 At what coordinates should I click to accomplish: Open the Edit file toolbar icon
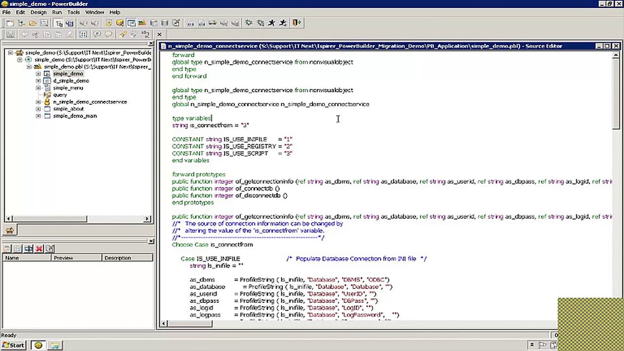click(176, 23)
